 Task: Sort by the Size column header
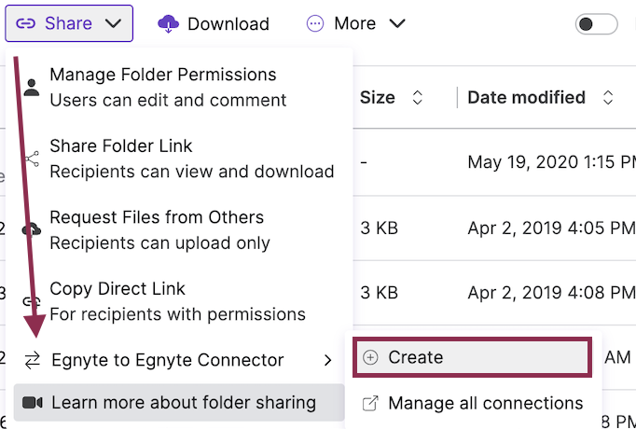tap(378, 98)
